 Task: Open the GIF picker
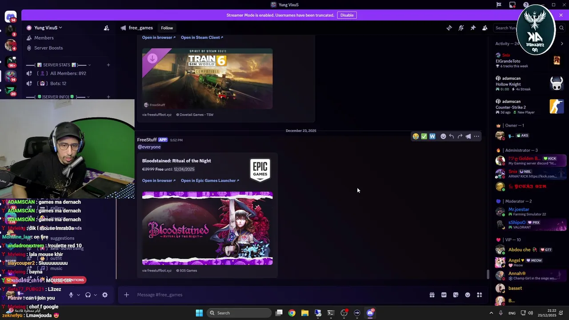tap(444, 295)
